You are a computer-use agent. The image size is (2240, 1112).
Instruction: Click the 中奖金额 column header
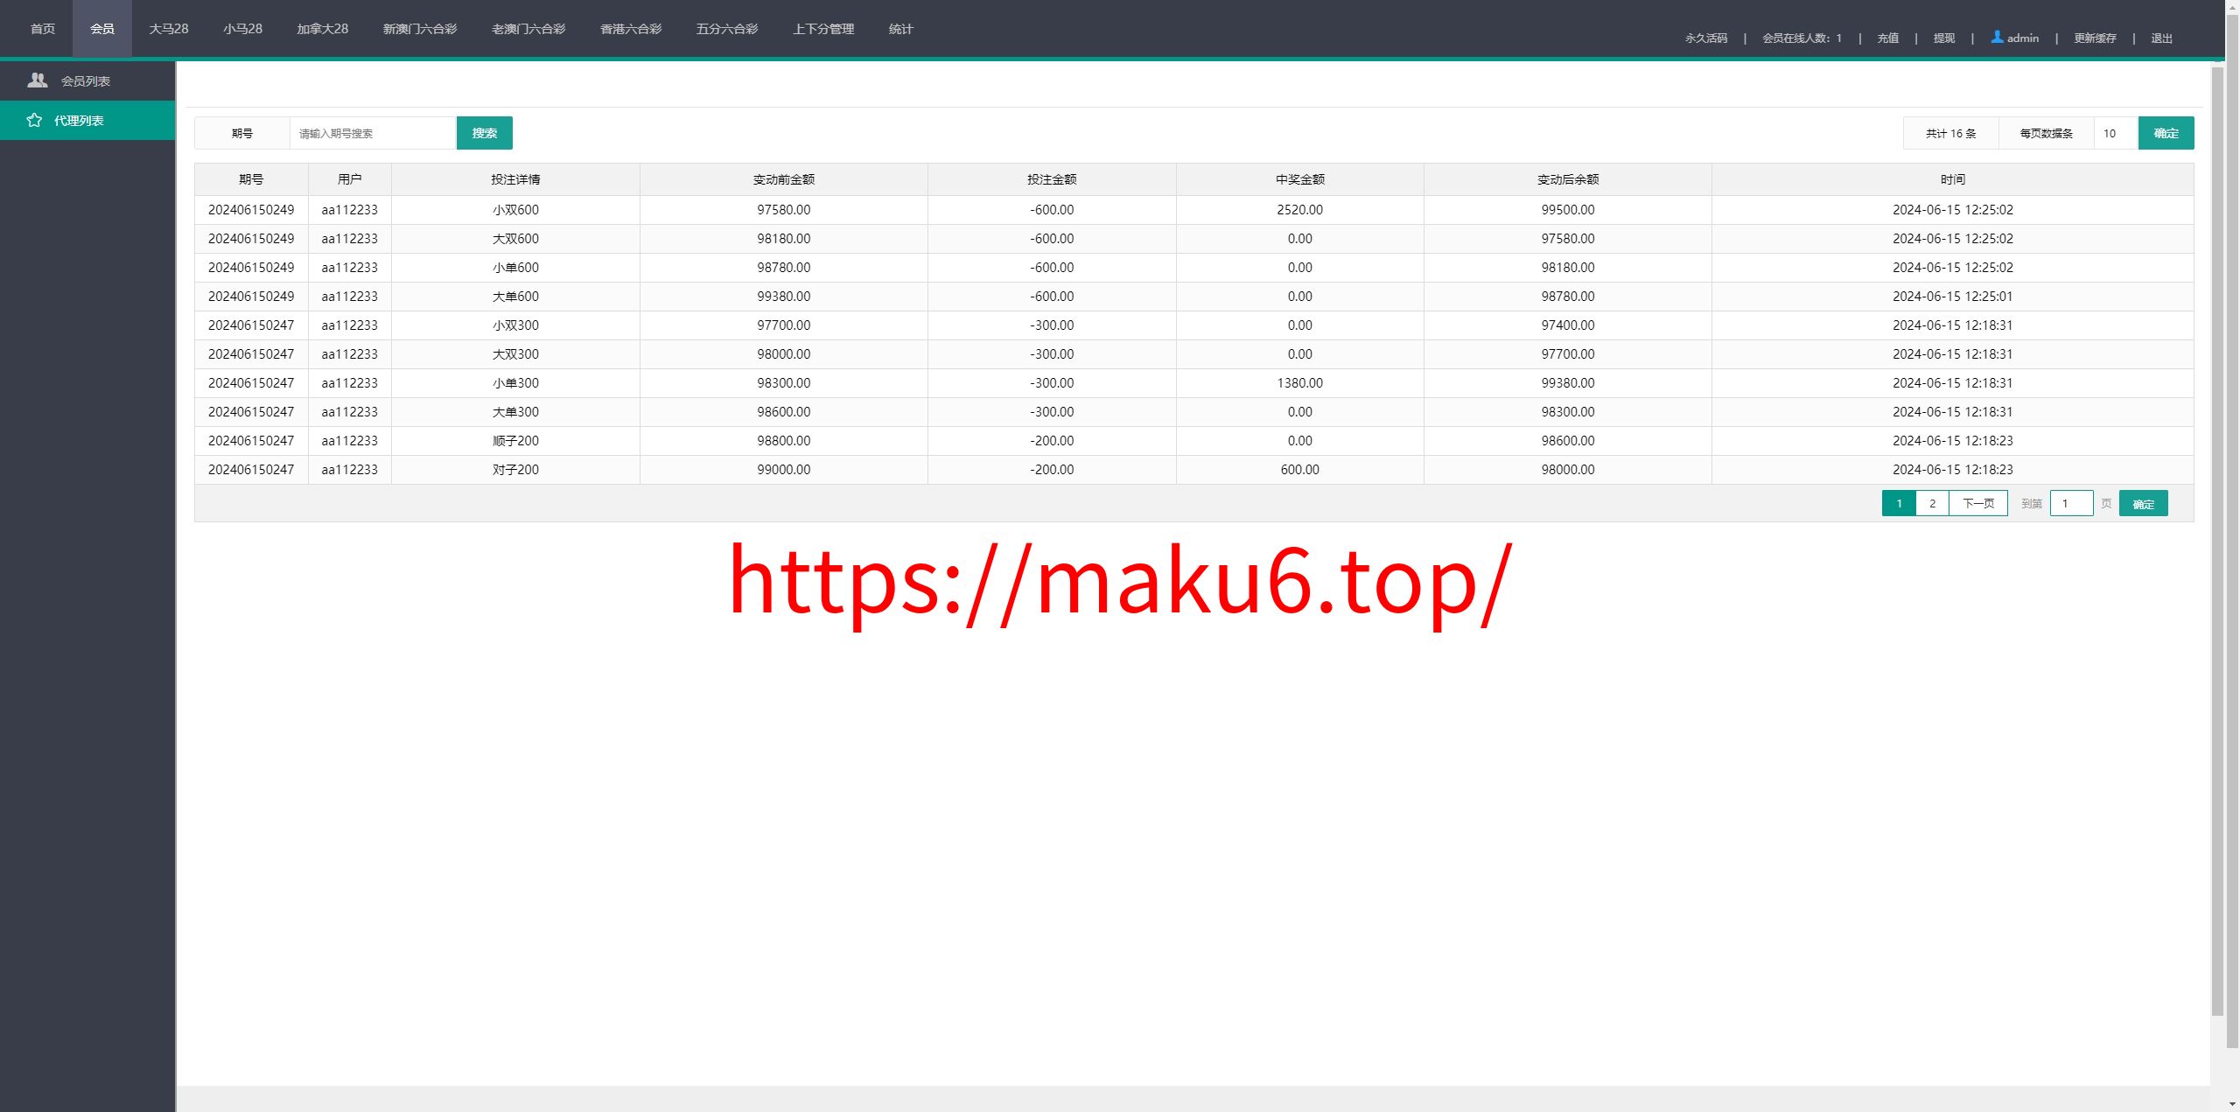click(x=1299, y=179)
